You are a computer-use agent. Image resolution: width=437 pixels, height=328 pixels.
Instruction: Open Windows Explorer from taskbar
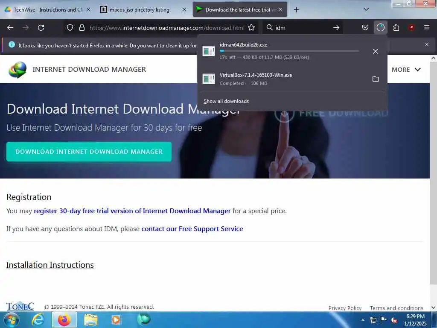coord(91,320)
